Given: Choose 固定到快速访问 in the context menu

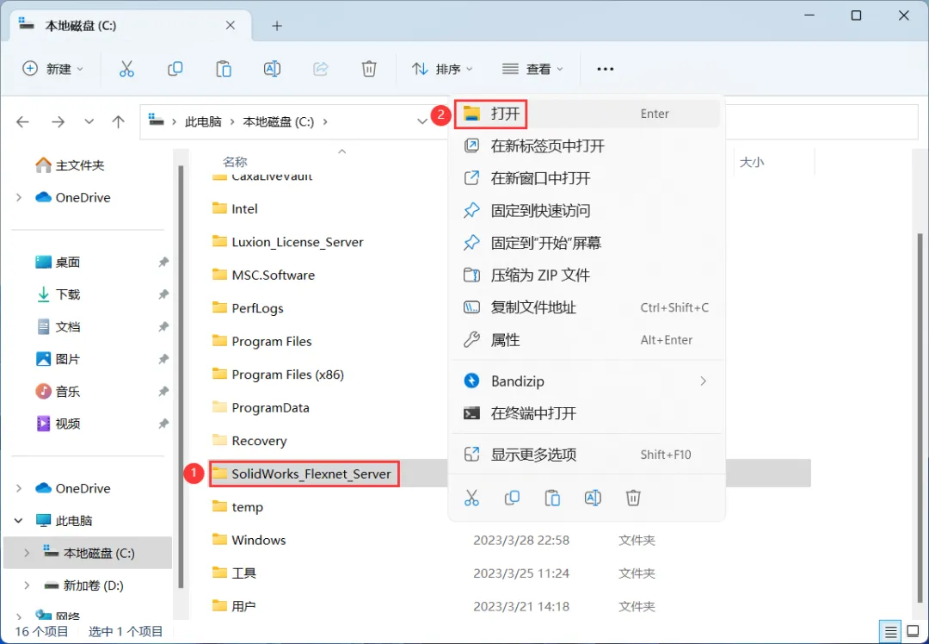Looking at the screenshot, I should point(587,211).
